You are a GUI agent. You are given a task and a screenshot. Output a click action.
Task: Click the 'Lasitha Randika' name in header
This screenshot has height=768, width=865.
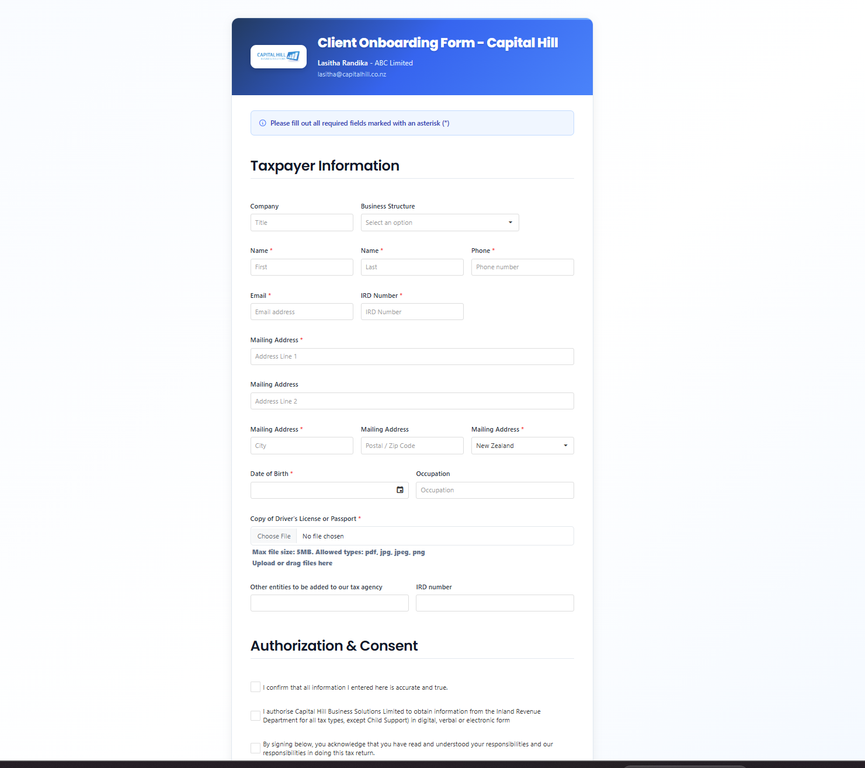(x=343, y=63)
